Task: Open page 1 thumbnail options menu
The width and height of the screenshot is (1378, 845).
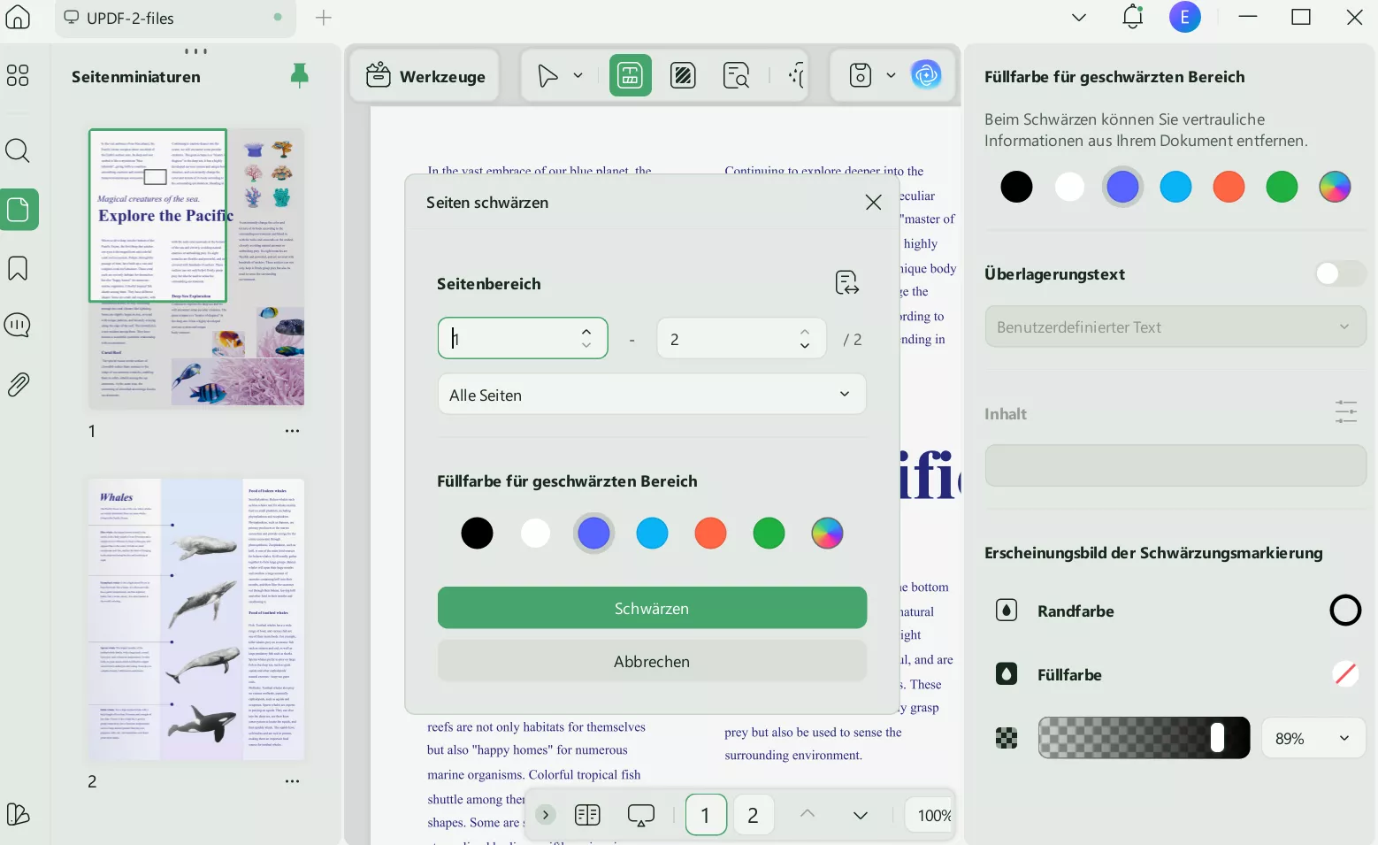Action: pyautogui.click(x=293, y=431)
